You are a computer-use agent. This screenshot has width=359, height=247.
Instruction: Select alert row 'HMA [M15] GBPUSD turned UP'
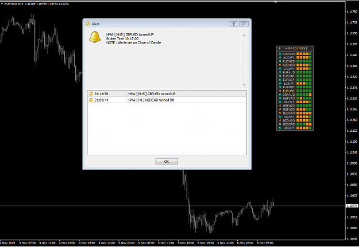(x=167, y=93)
